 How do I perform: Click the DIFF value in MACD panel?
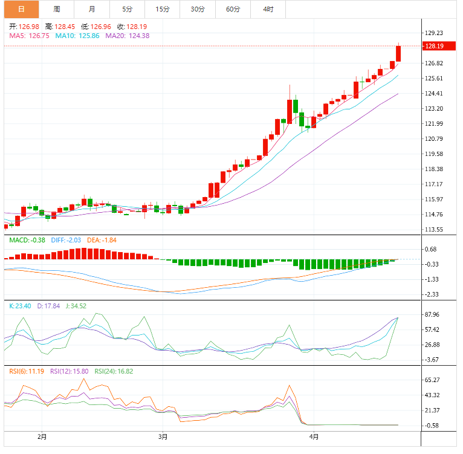tap(66, 240)
